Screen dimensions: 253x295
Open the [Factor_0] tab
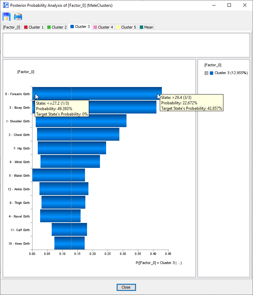(x=12, y=27)
